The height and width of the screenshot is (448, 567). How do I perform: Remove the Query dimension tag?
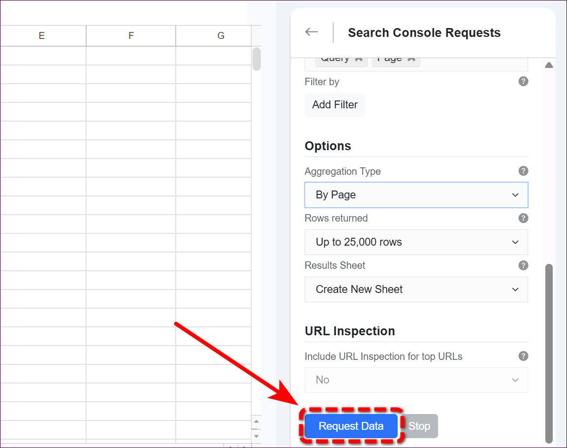pos(359,59)
